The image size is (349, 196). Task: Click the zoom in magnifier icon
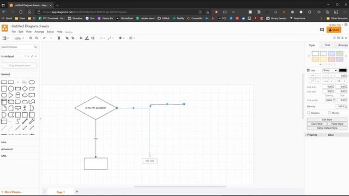(x=31, y=38)
